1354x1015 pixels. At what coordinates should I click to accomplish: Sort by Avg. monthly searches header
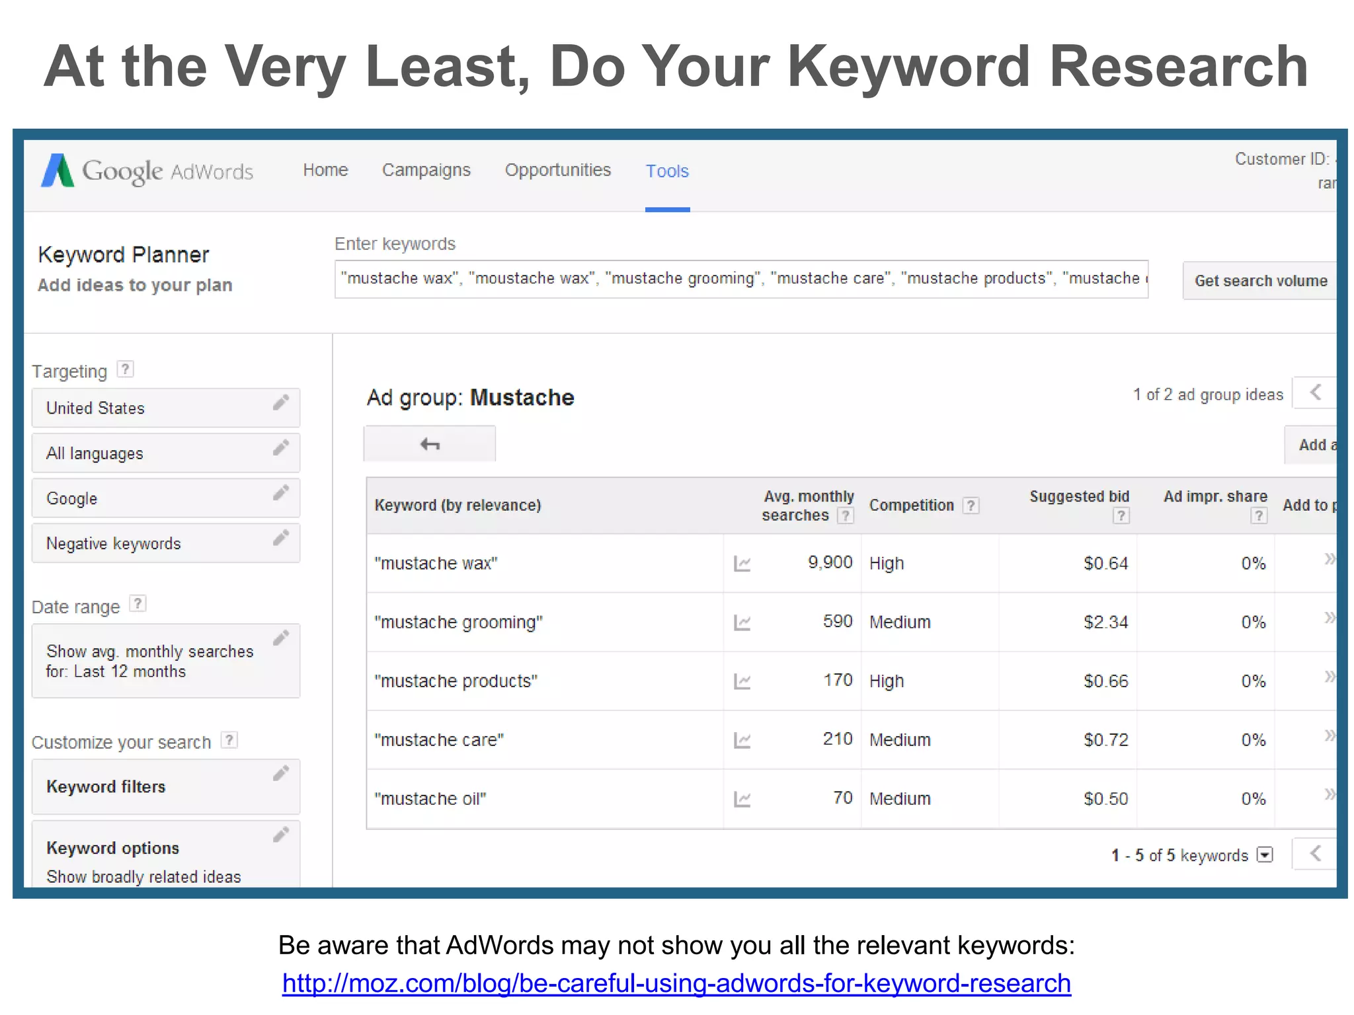click(808, 506)
